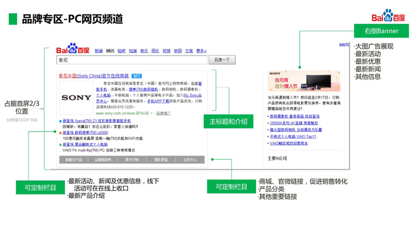Select 会员中心 in grey bottom bar

pos(190,160)
